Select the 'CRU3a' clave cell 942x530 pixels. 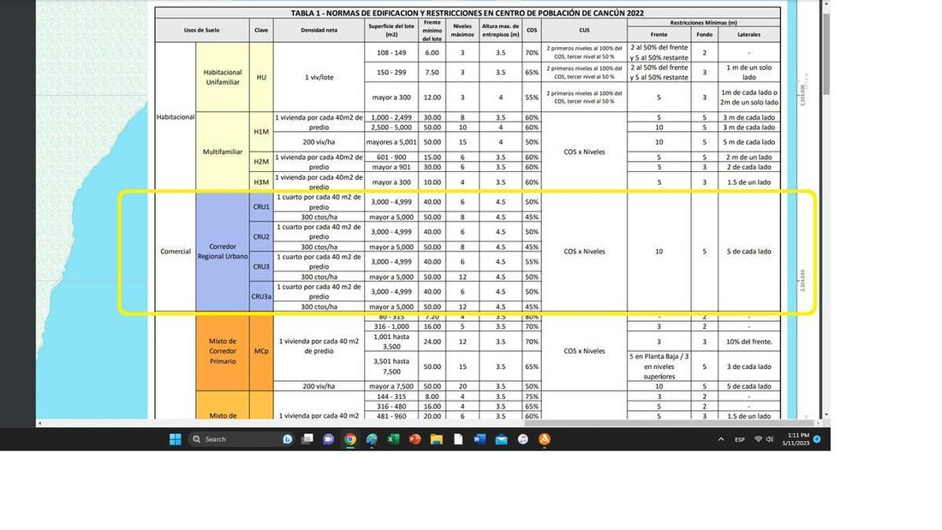[x=261, y=296]
